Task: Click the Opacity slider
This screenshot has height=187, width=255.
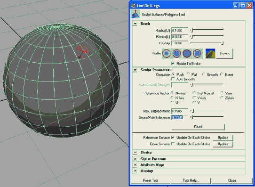Action: tap(207, 43)
